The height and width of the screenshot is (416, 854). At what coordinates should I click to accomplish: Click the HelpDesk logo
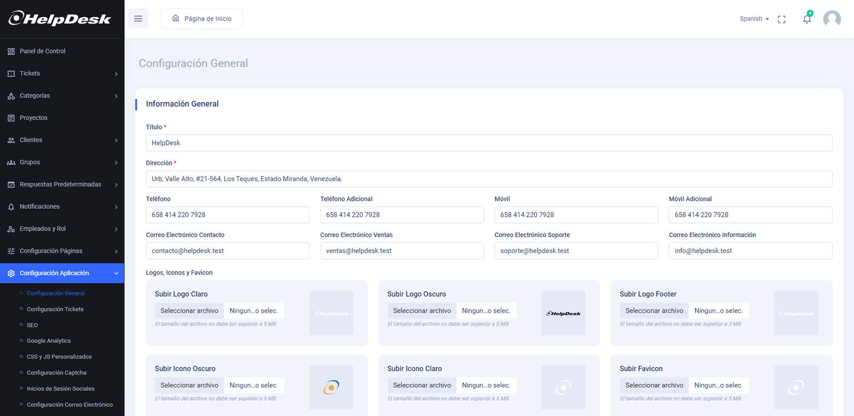60,19
